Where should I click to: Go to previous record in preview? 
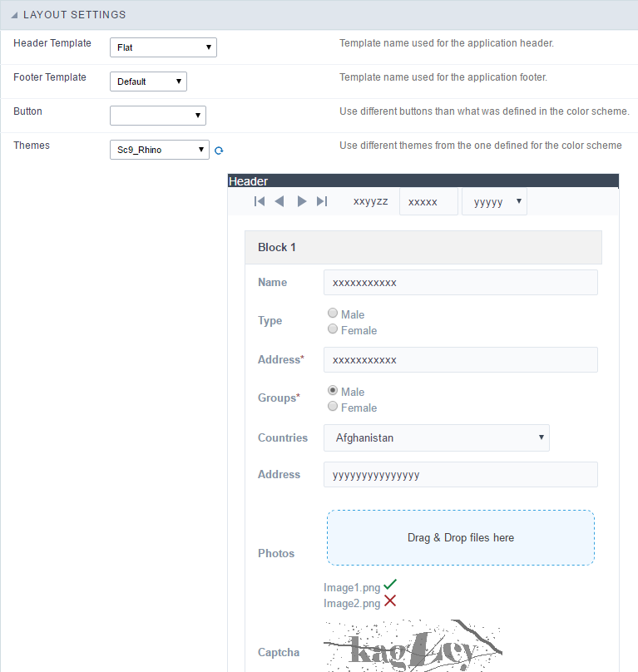(279, 201)
